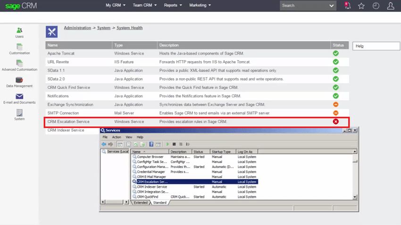The width and height of the screenshot is (401, 225).
Task: Click Back arrow in Services toolbar
Action: pos(104,144)
